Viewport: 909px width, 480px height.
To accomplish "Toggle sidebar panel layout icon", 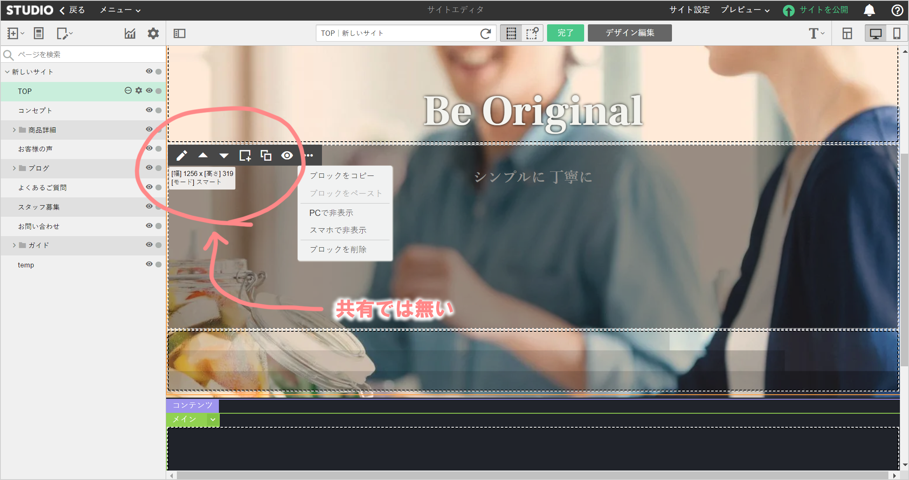I will [179, 33].
